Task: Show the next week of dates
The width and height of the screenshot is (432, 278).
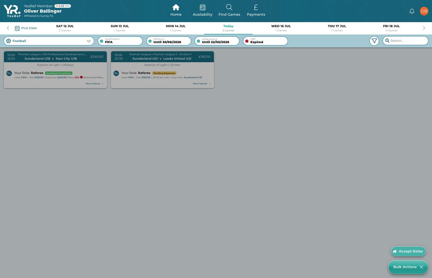Action: tap(424, 28)
